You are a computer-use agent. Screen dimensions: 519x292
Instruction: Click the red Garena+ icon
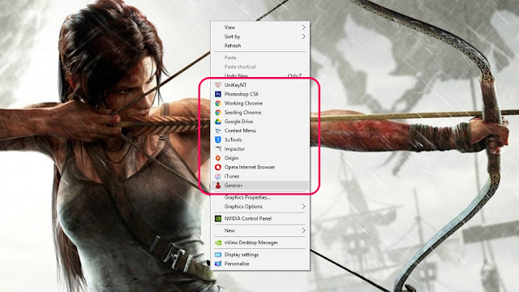click(218, 186)
